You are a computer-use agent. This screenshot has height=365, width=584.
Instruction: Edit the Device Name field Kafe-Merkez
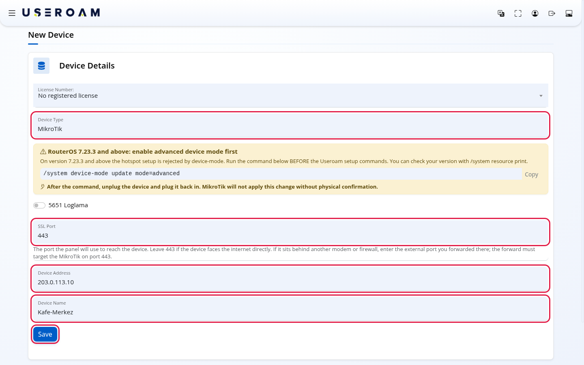coord(290,309)
